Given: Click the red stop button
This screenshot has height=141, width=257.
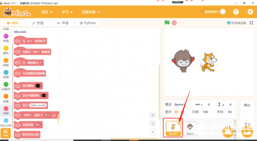Looking at the screenshot, I should click(174, 23).
